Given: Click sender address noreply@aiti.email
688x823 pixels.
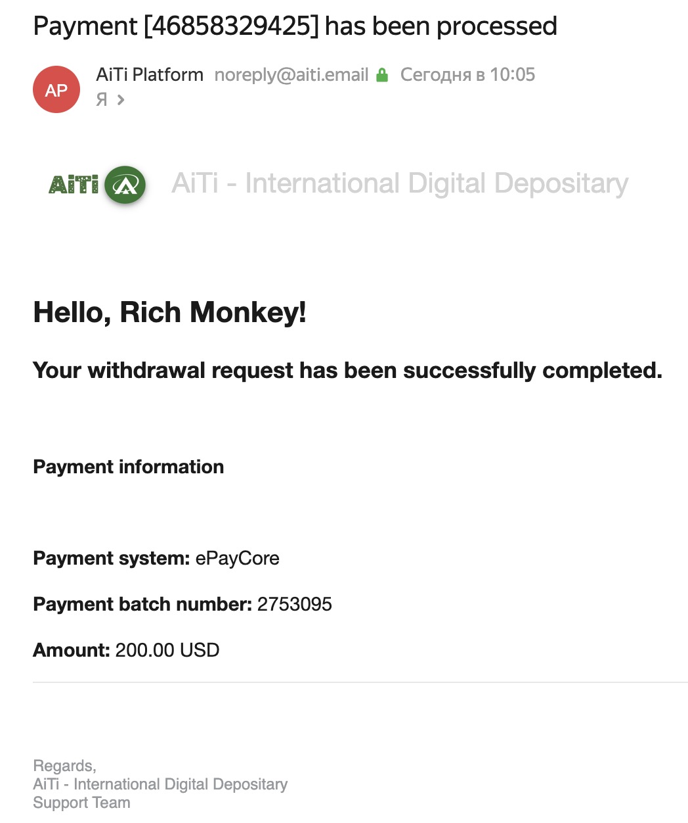Looking at the screenshot, I should (291, 75).
